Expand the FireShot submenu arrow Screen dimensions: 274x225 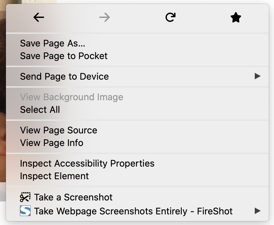[257, 211]
